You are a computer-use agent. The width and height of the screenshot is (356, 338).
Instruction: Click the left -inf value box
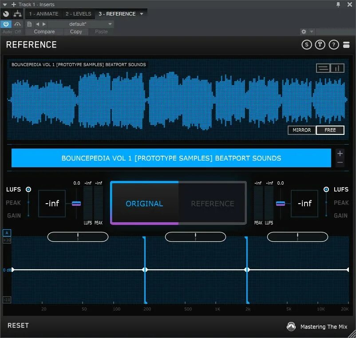click(52, 204)
